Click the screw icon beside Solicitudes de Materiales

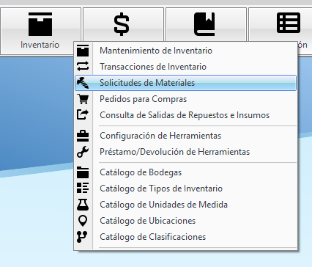coord(83,83)
